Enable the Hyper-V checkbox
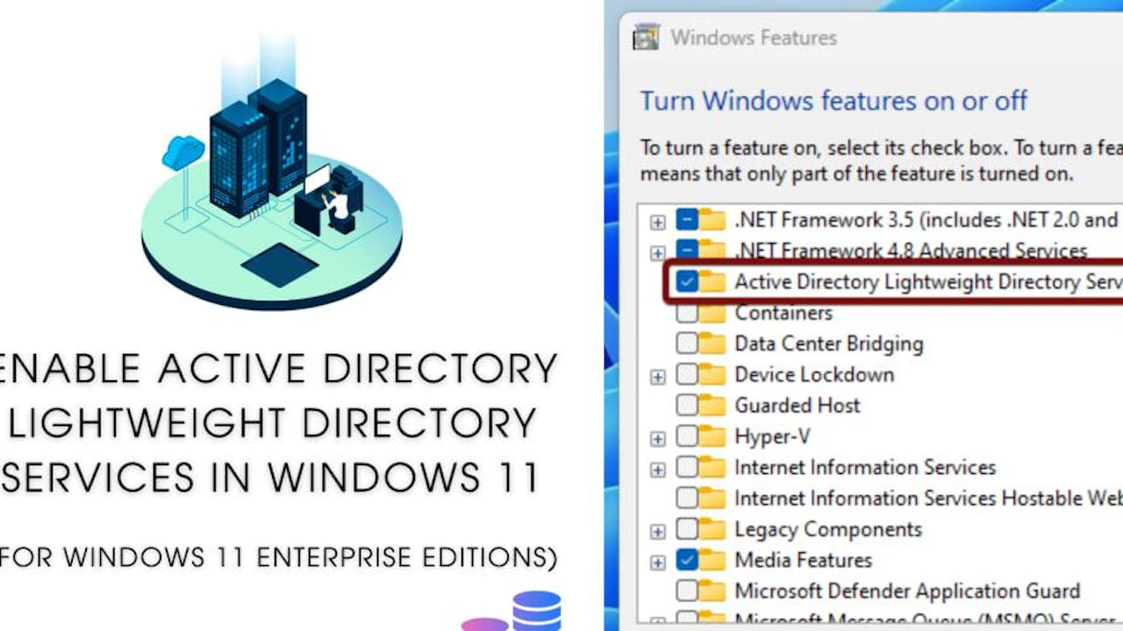The height and width of the screenshot is (631, 1123). [x=686, y=436]
